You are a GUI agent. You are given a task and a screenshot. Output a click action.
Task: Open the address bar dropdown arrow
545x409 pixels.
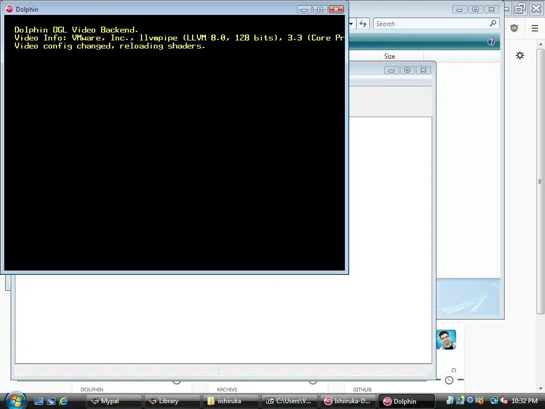[351, 23]
